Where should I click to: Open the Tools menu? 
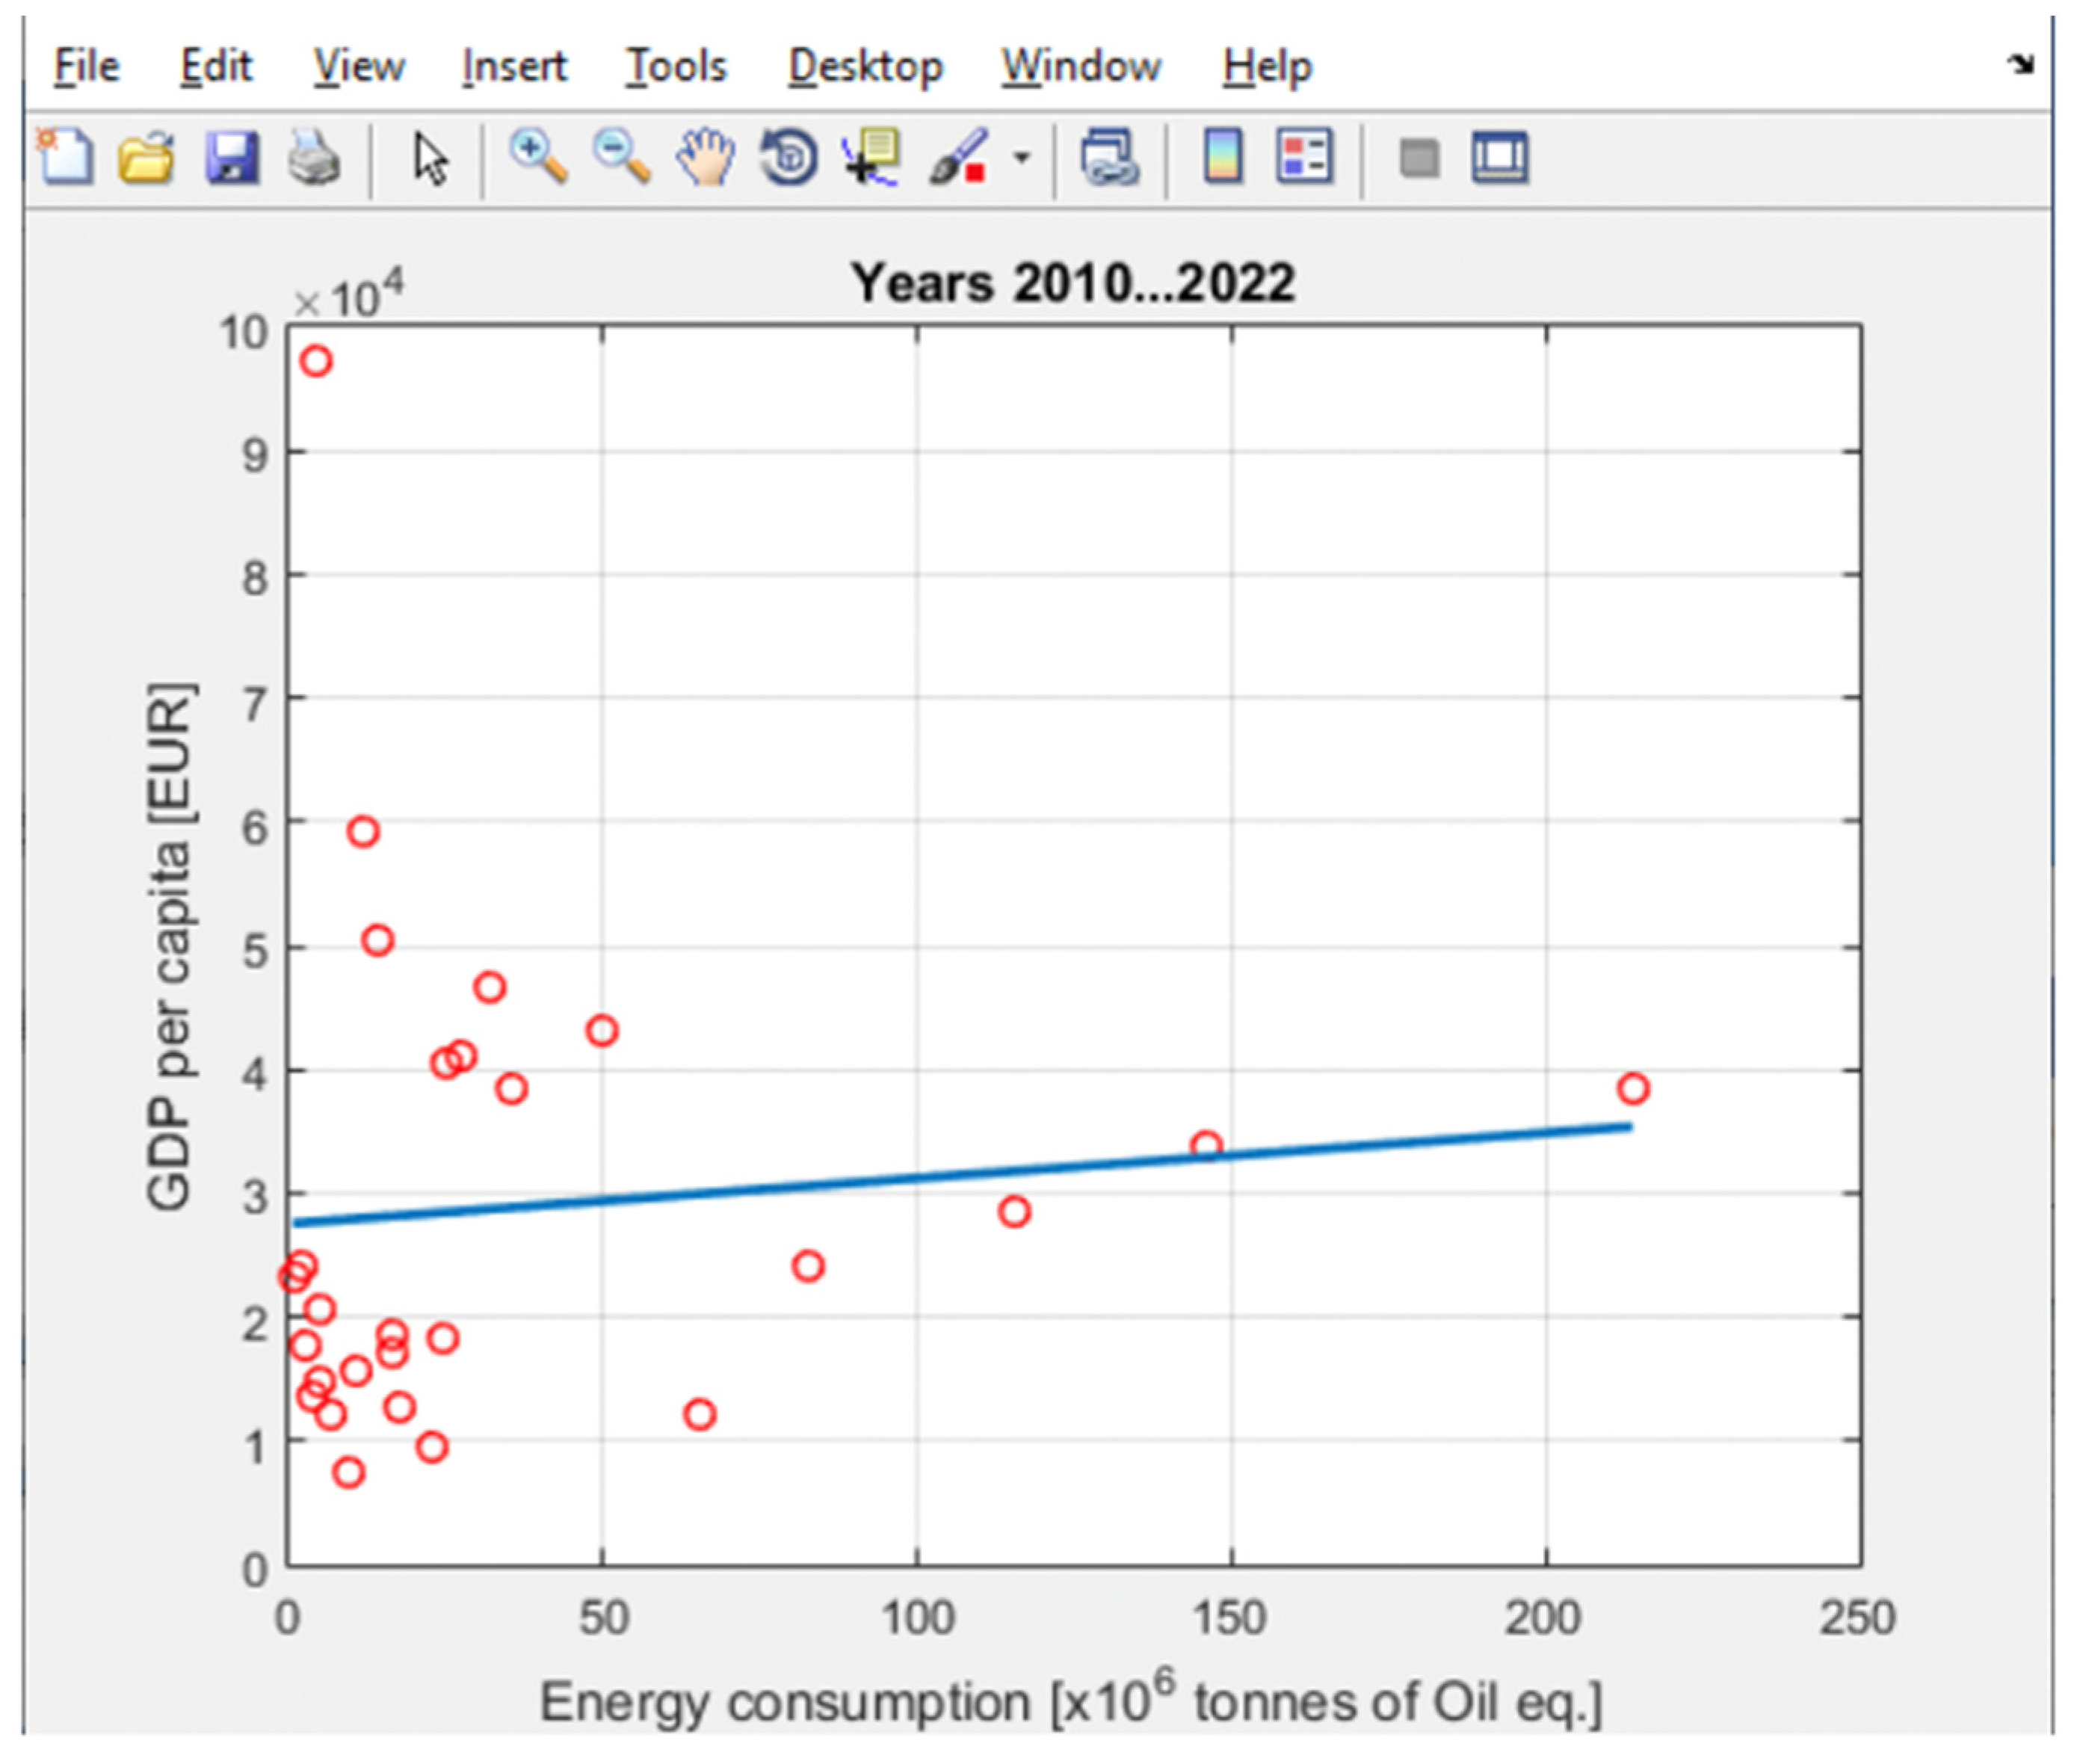(676, 66)
